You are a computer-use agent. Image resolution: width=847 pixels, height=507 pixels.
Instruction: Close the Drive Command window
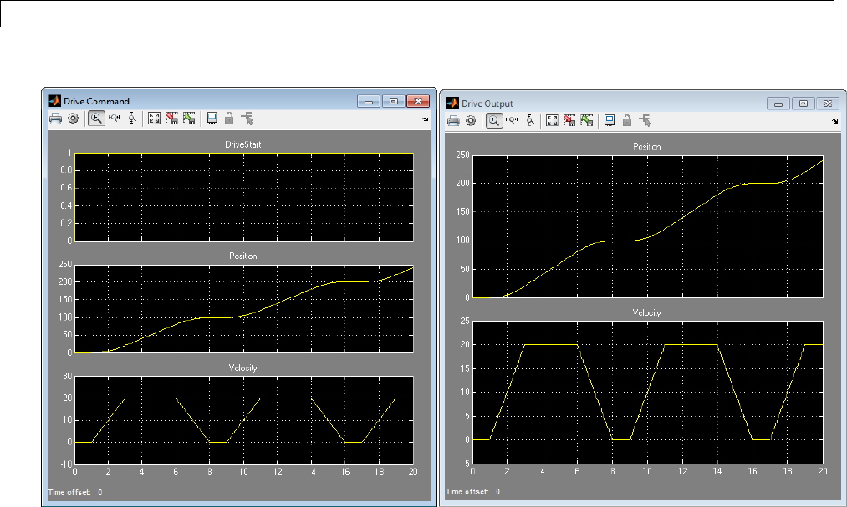pyautogui.click(x=417, y=101)
